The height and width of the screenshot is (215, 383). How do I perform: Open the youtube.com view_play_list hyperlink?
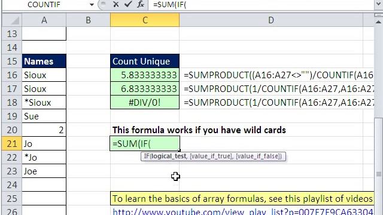(x=243, y=211)
